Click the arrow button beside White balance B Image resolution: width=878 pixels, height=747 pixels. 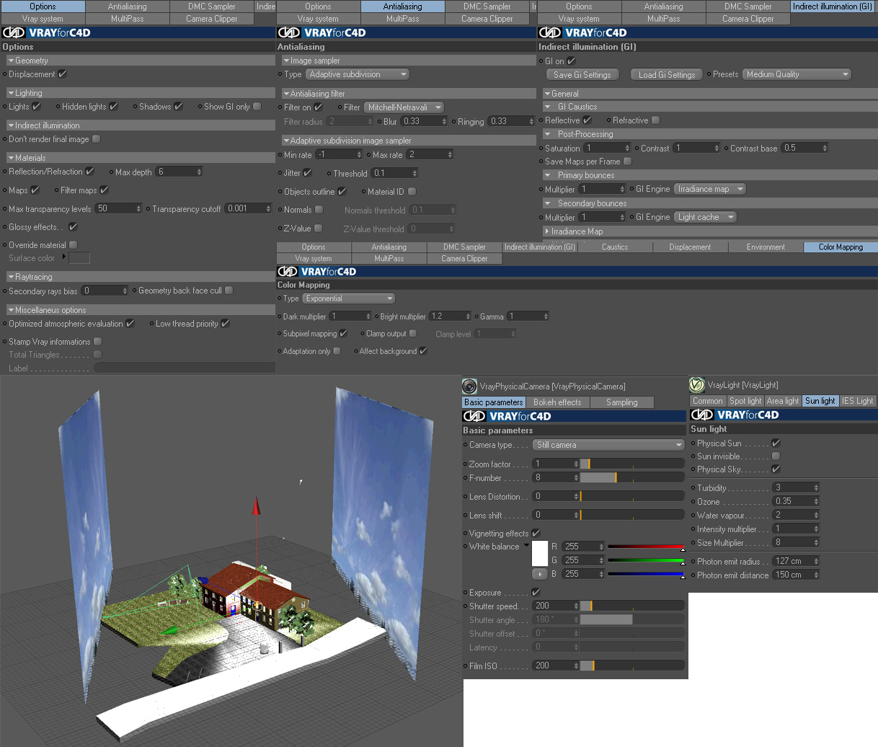(539, 574)
